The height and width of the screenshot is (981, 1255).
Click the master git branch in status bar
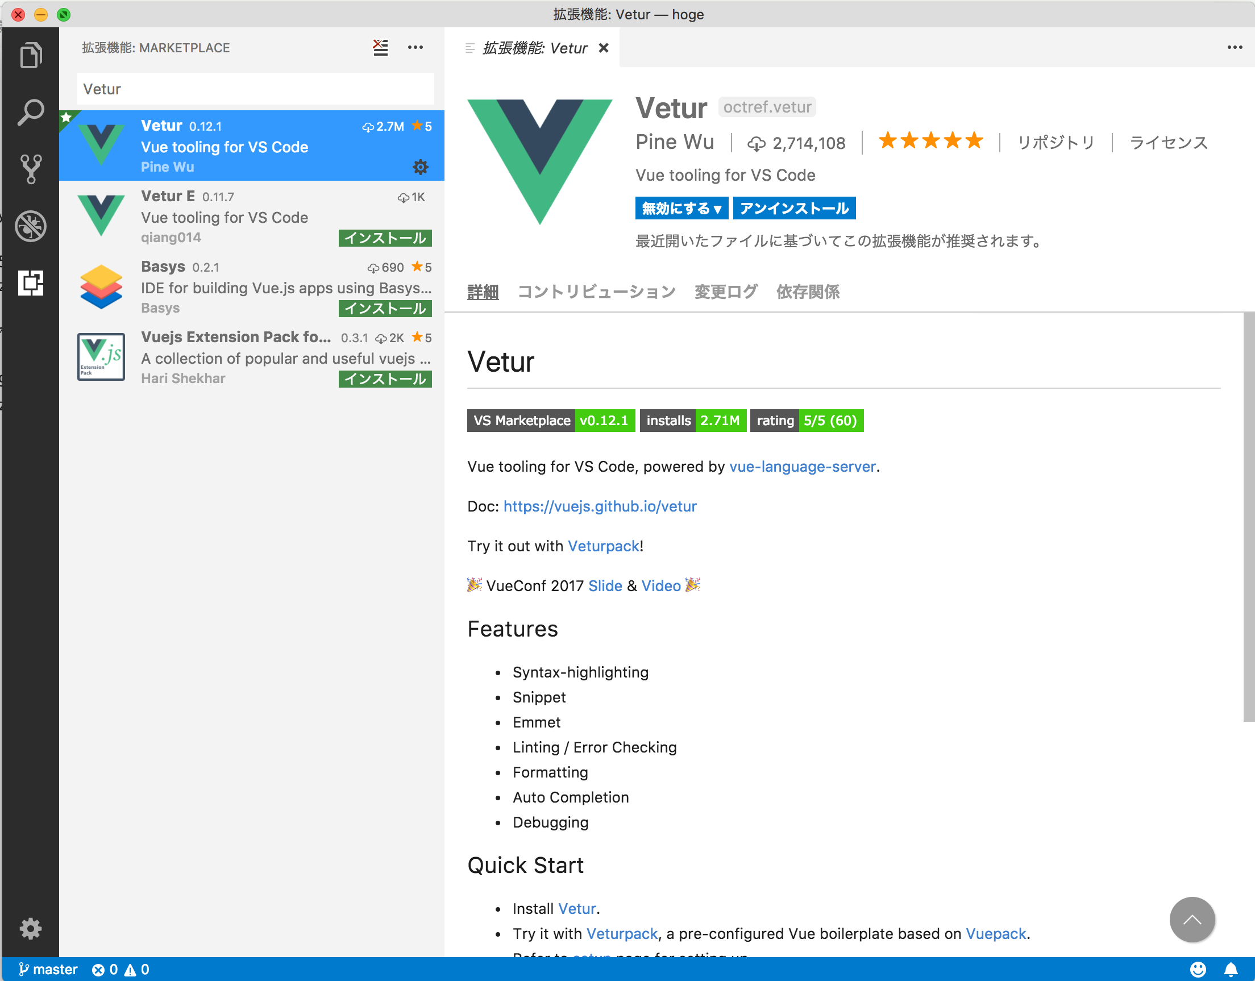(x=48, y=970)
